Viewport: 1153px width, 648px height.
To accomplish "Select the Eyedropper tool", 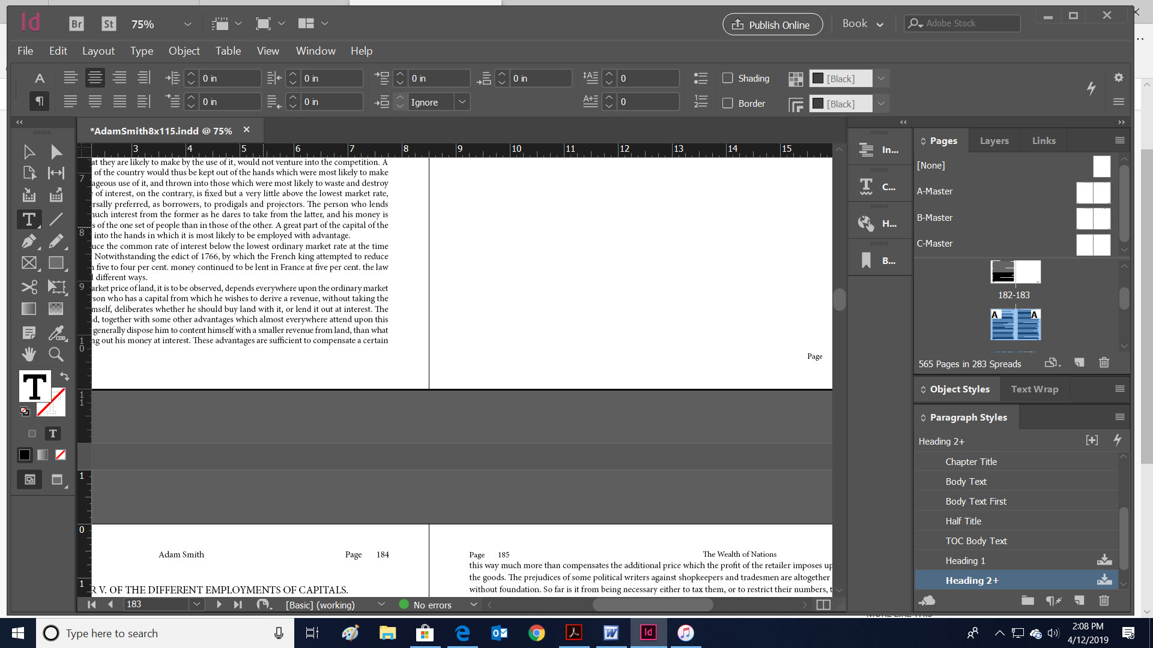I will click(56, 333).
